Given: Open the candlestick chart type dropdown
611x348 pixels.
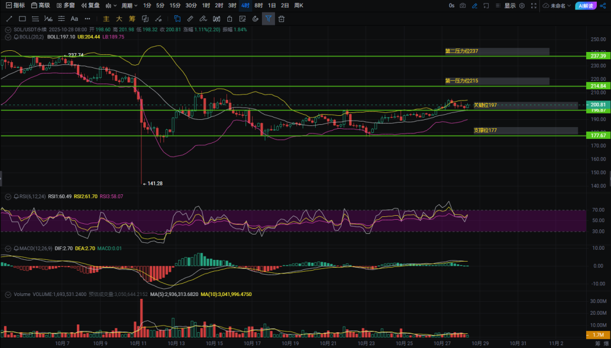Looking at the screenshot, I should (111, 6).
